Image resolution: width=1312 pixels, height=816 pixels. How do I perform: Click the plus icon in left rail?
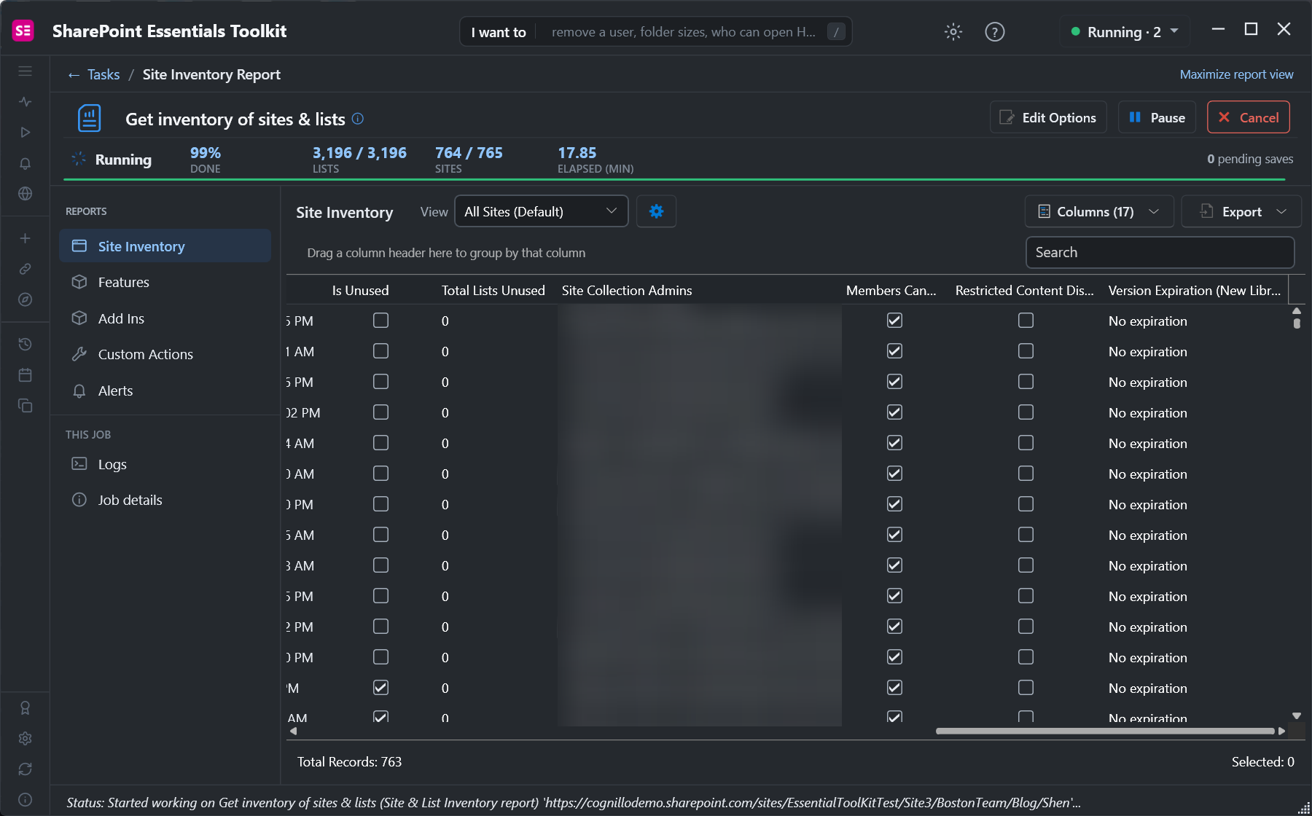pos(25,238)
